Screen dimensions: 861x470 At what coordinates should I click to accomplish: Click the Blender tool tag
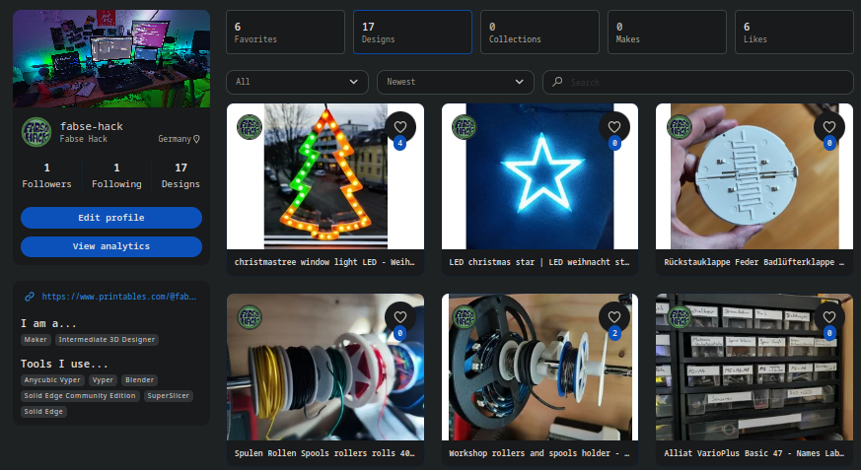coord(139,380)
